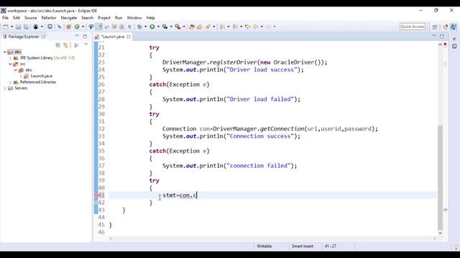Open the Edit menu
The image size is (460, 258).
click(17, 18)
